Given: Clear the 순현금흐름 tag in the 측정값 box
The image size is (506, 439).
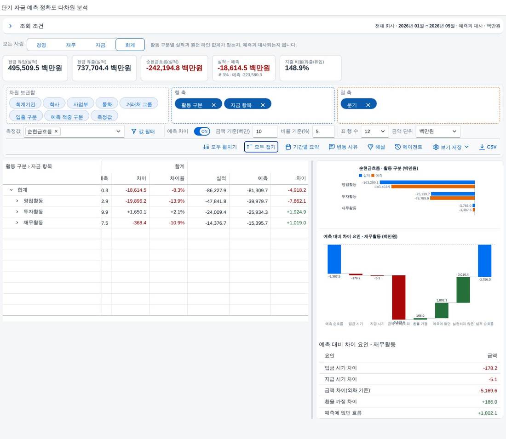Looking at the screenshot, I should [56, 131].
